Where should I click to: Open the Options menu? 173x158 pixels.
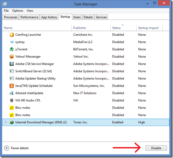17,11
